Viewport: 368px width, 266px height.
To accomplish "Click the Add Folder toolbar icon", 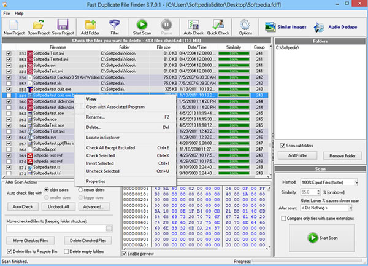I will tap(90, 27).
